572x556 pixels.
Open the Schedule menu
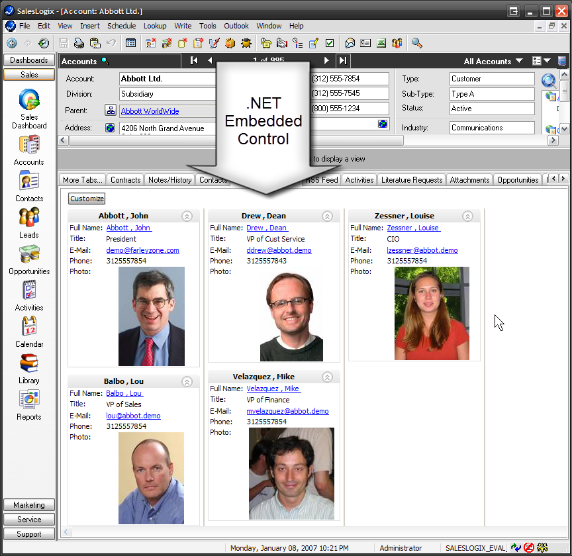pos(121,26)
